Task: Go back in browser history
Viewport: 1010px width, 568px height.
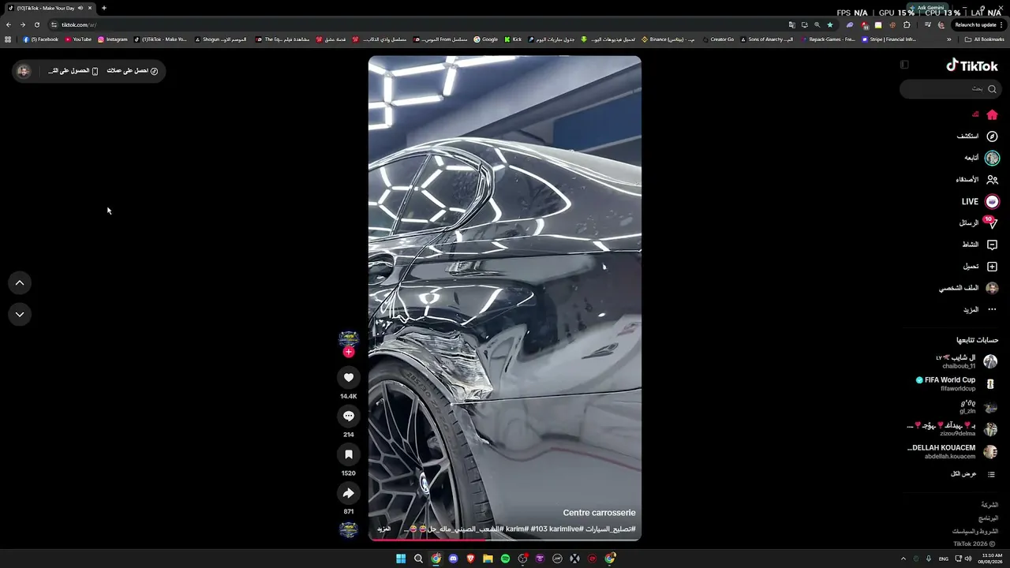Action: coord(9,24)
